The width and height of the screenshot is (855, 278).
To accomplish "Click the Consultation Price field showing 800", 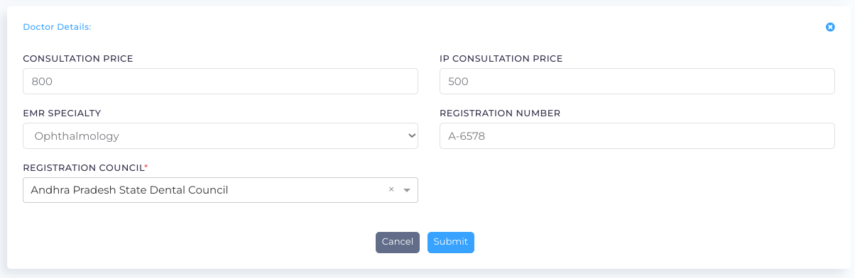I will click(x=220, y=81).
